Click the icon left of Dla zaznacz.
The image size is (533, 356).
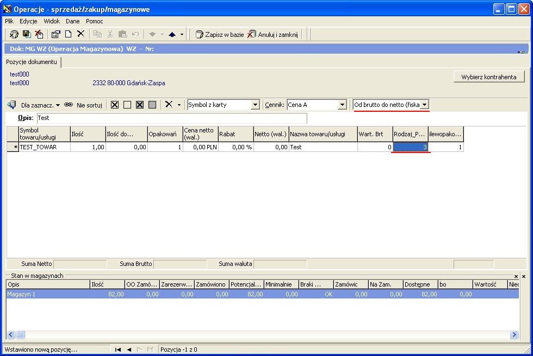pos(12,105)
